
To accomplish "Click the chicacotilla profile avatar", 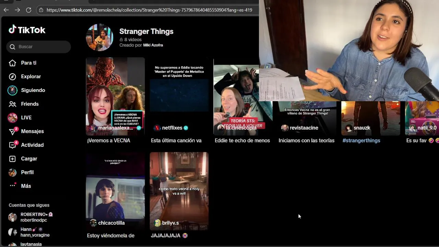I will 93,223.
